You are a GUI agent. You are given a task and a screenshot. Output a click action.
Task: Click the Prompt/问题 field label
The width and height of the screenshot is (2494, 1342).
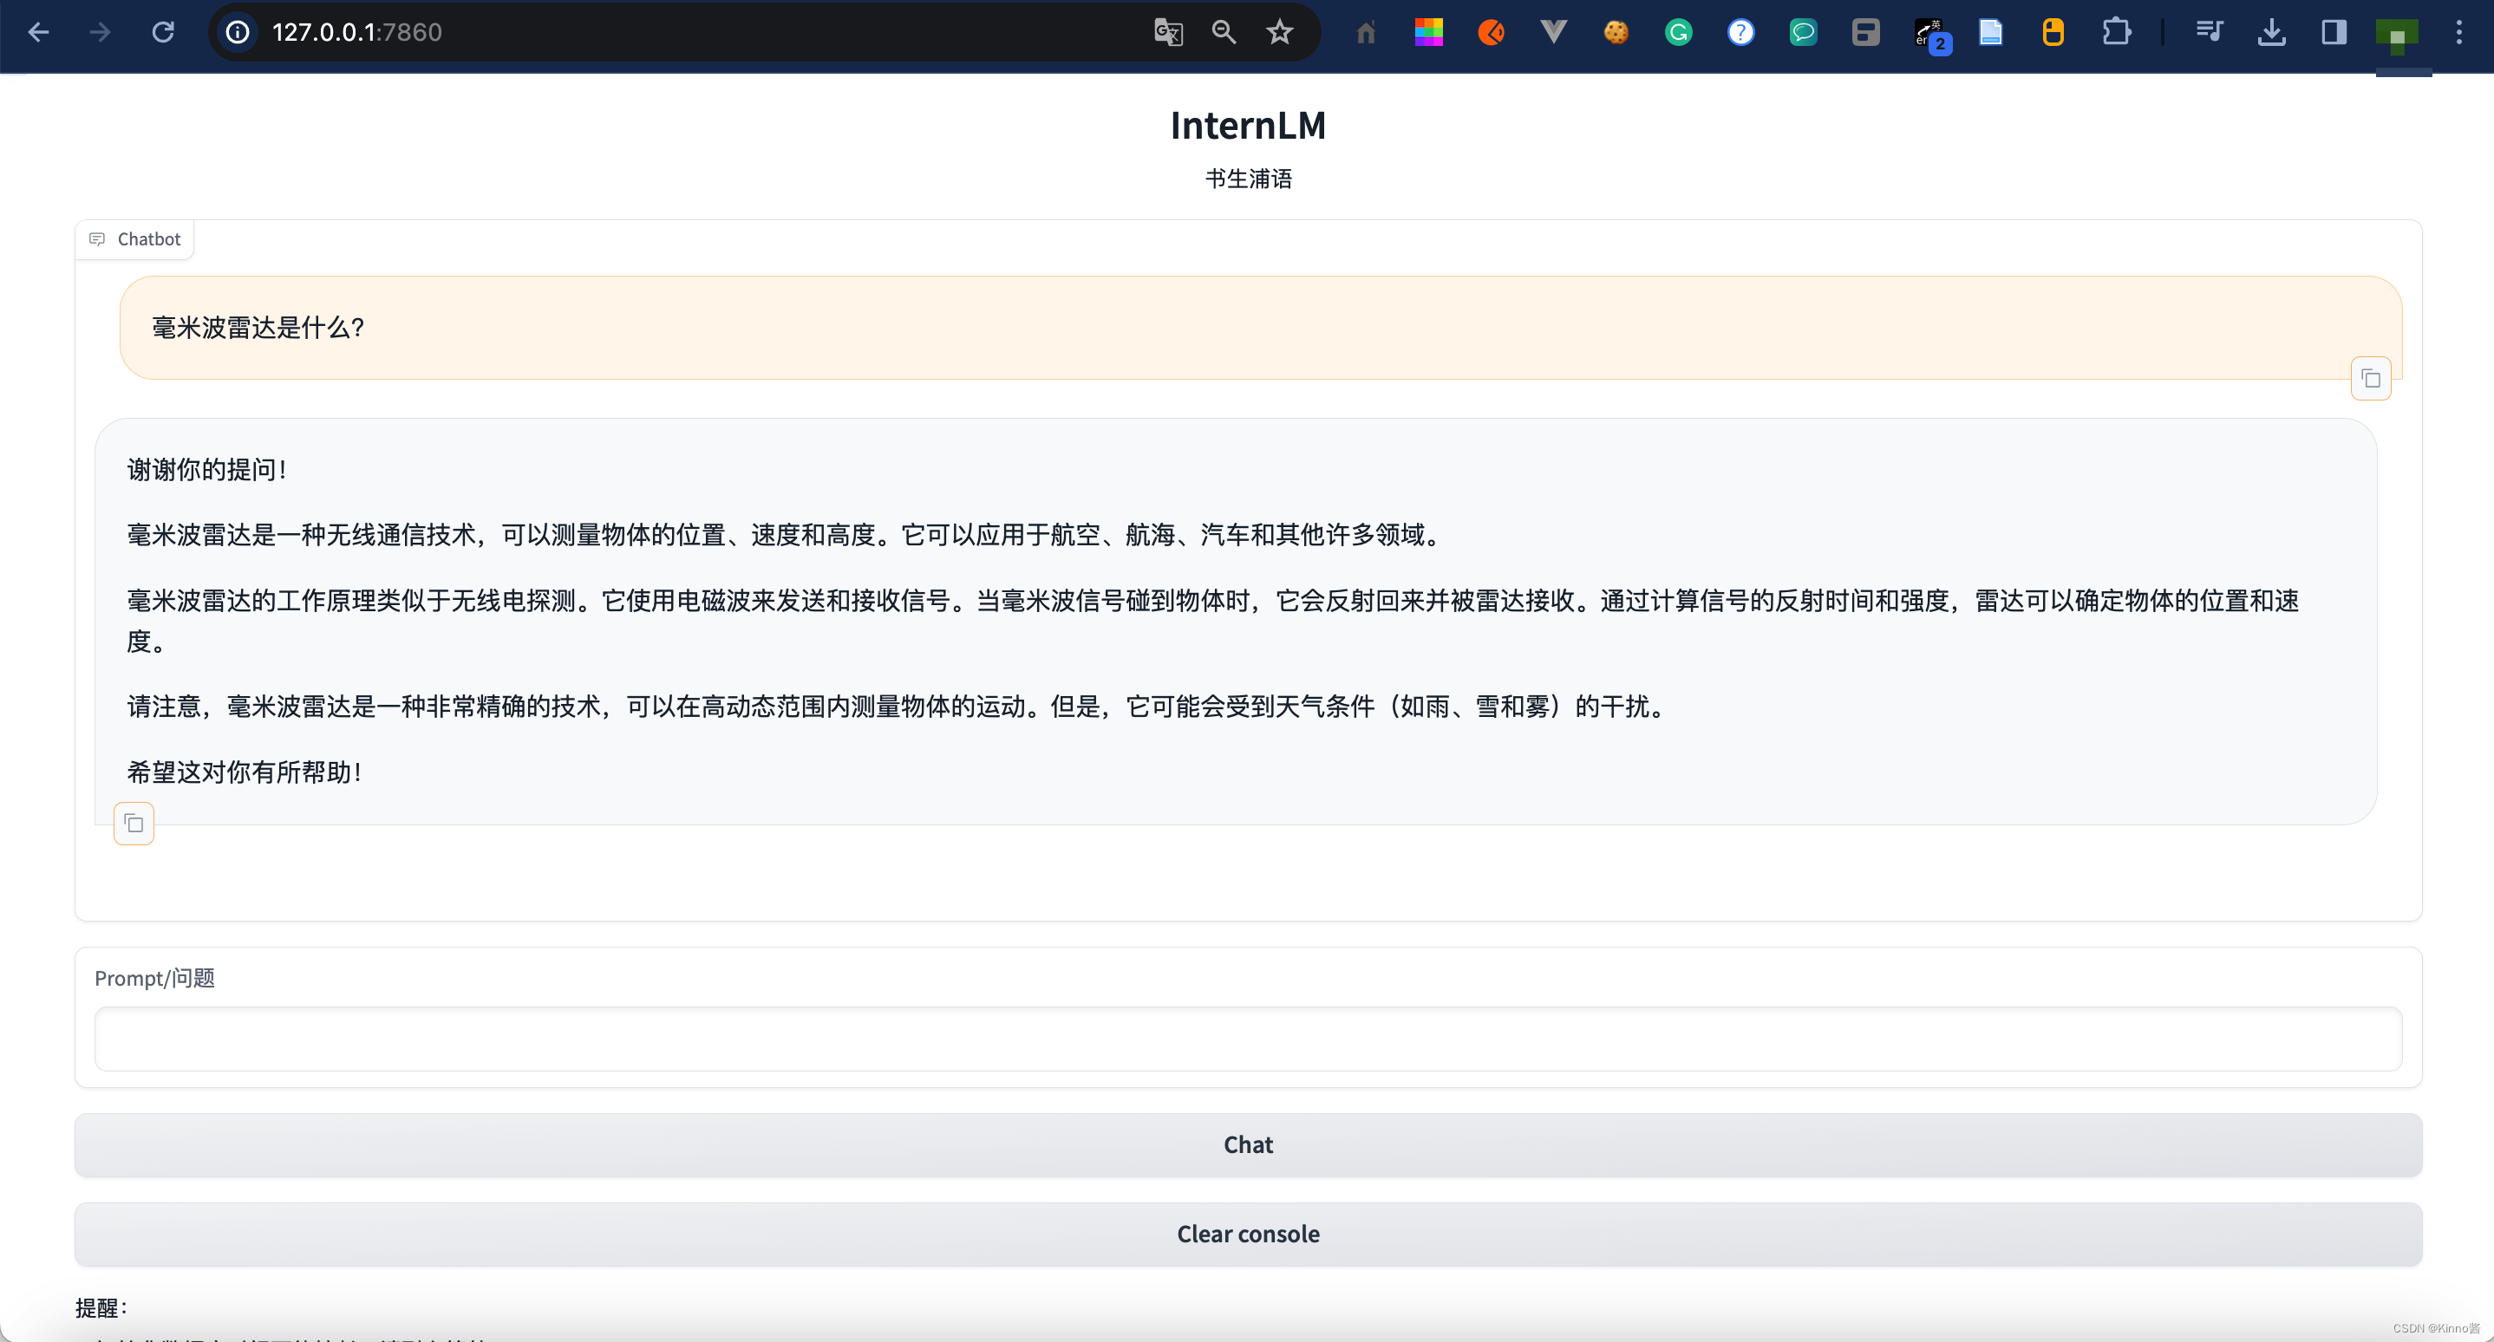point(155,978)
